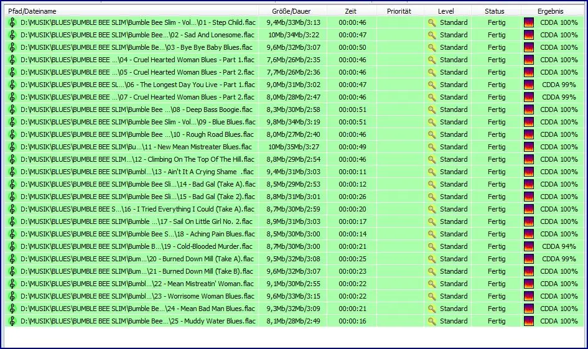Click size cell 10Mb/34Mb/3:22
Screen dimensions: 588x349
pos(294,35)
